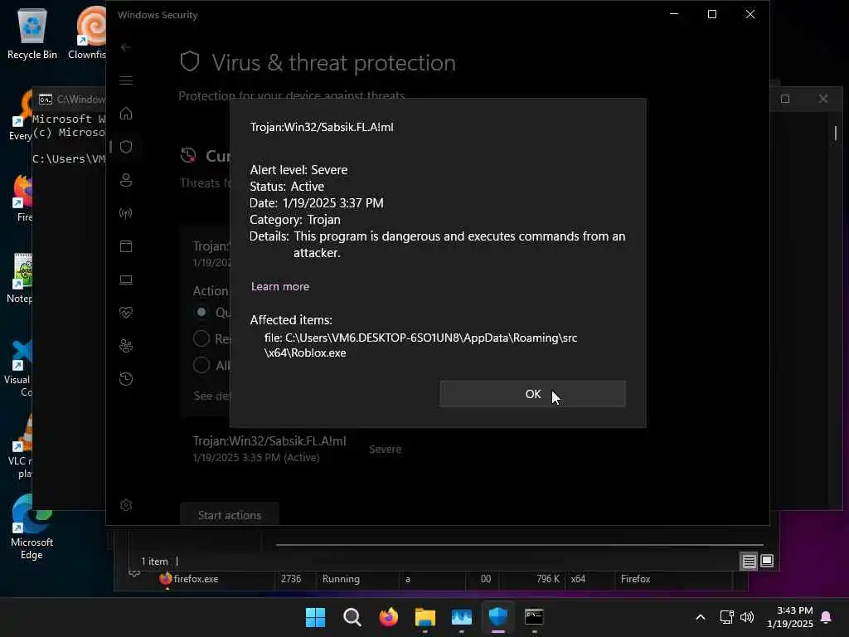Switch File Explorer to large thumbnails view
849x637 pixels.
pyautogui.click(x=767, y=561)
